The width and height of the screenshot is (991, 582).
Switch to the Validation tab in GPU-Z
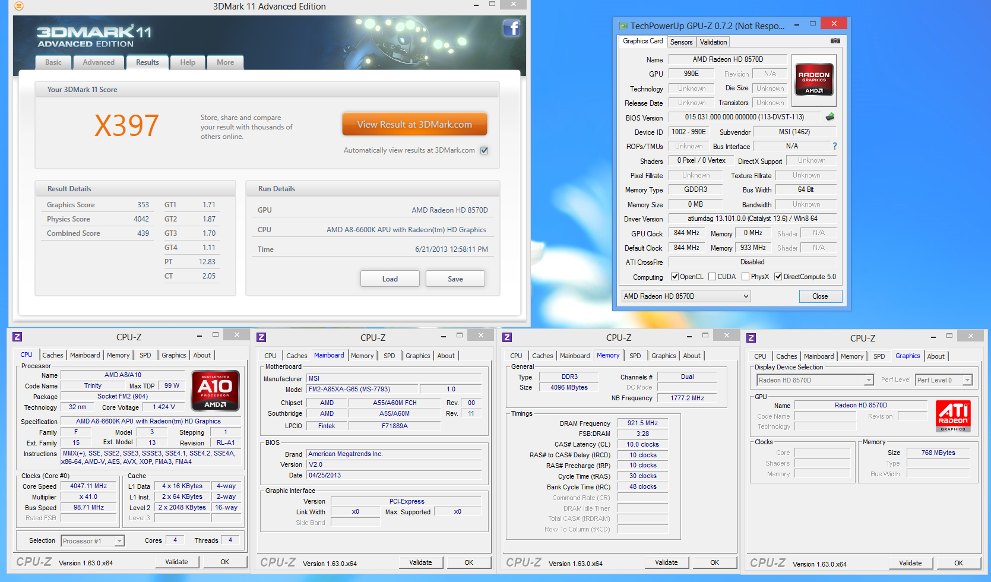point(713,42)
